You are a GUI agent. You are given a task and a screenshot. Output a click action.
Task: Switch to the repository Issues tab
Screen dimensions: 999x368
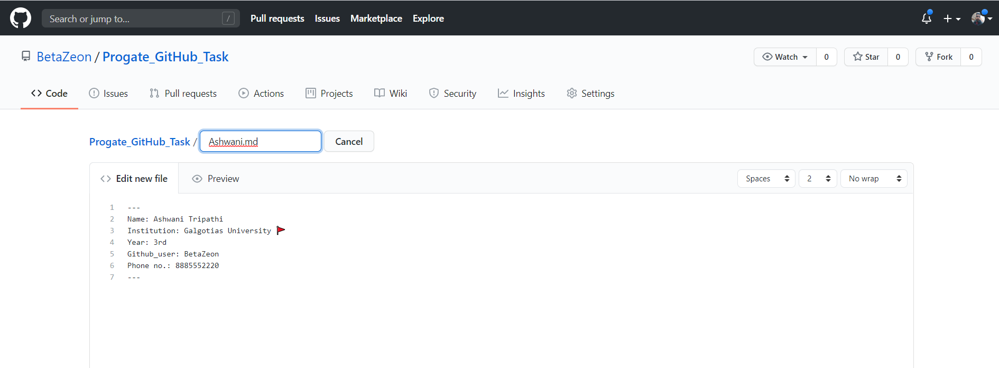tap(108, 93)
